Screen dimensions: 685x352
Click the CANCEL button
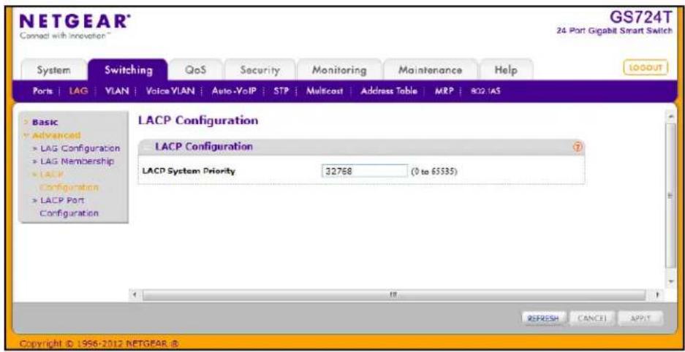[592, 318]
